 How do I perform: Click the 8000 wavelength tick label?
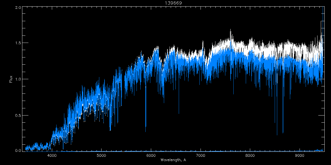coord(250,156)
